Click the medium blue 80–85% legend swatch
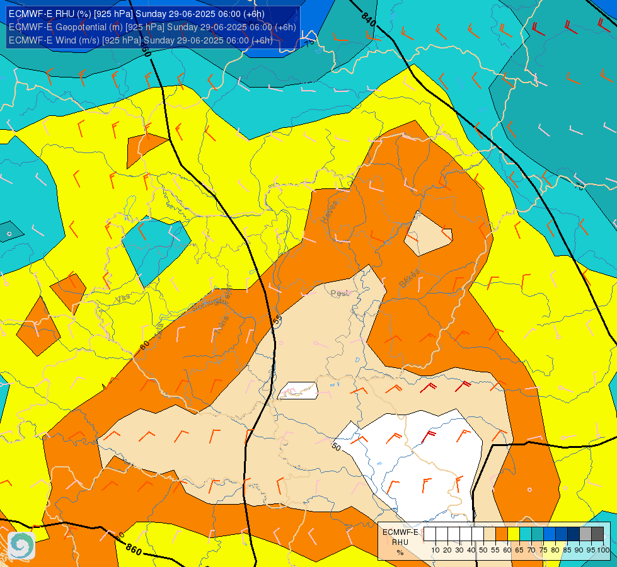The height and width of the screenshot is (567, 617). click(x=562, y=534)
